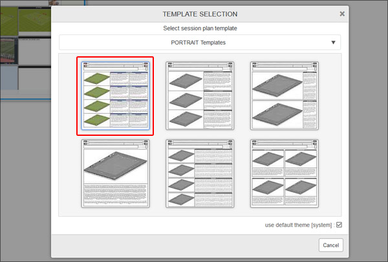Open the PORTRAIT Templates combo box
This screenshot has height=262, width=388.
tap(199, 43)
